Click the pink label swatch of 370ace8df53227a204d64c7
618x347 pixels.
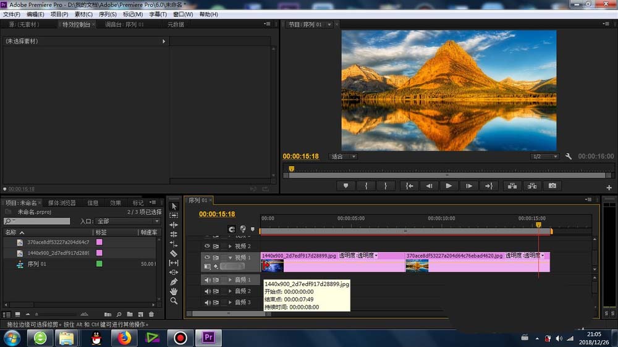(x=99, y=242)
